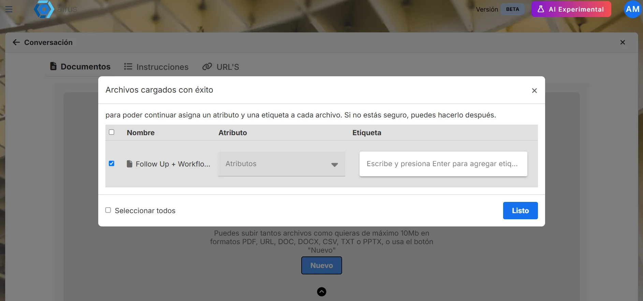
Task: Open the AM user avatar
Action: point(632,9)
